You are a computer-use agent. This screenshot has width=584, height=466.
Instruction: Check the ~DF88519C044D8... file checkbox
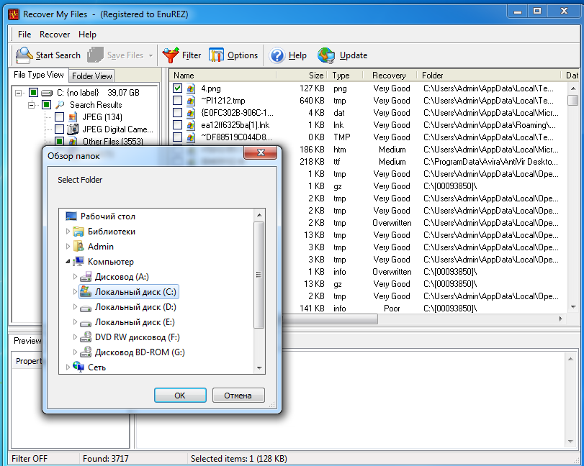pyautogui.click(x=178, y=137)
